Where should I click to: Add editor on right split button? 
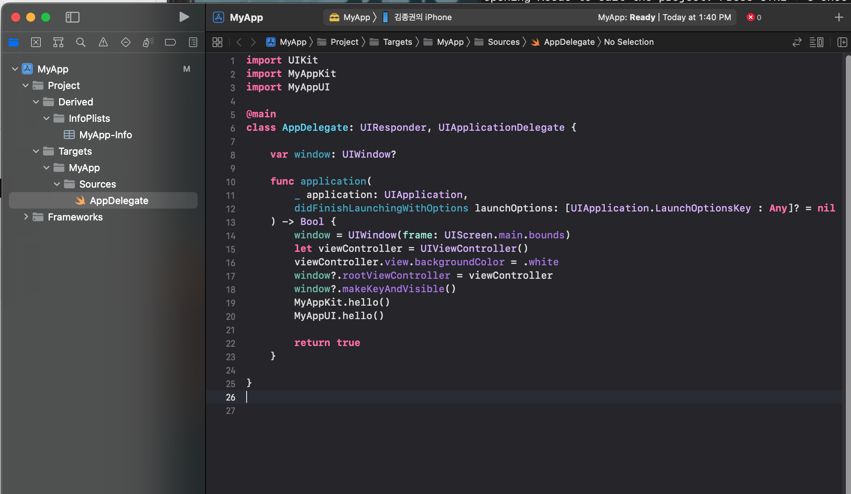842,42
